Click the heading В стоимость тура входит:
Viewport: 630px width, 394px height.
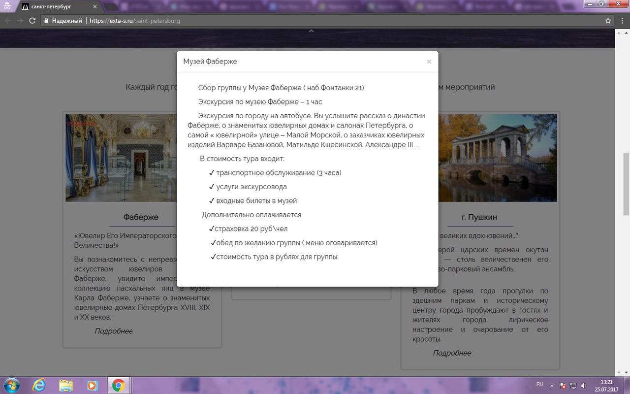pyautogui.click(x=242, y=159)
